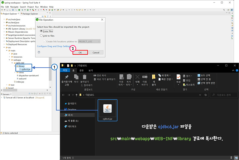Collapse the webapp folder node

[x=10, y=60]
